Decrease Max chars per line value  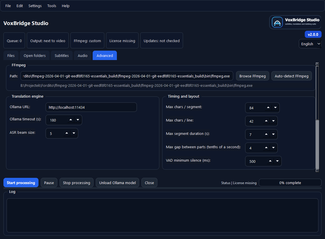tap(273, 122)
